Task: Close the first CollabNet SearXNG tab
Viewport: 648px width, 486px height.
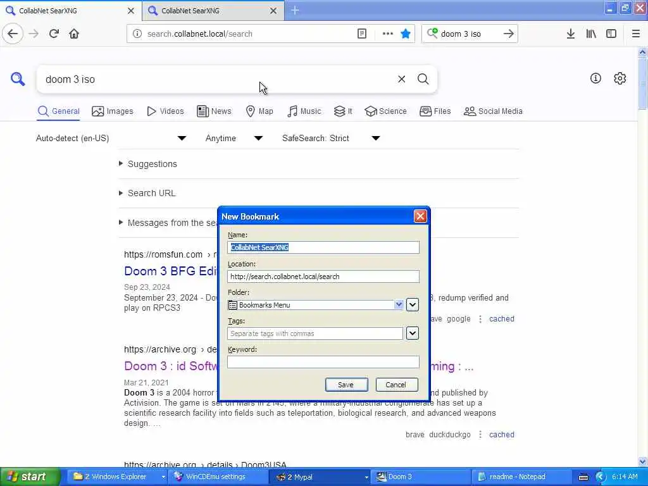Action: (130, 11)
